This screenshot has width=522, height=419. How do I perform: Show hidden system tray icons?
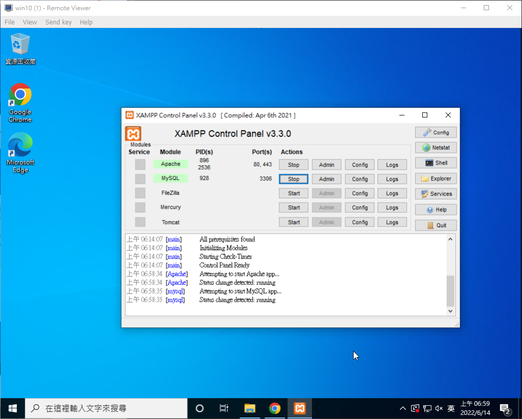pyautogui.click(x=403, y=408)
